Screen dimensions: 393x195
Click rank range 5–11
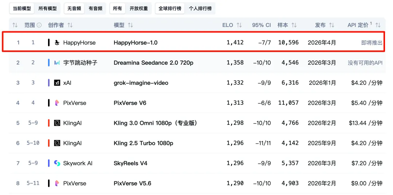tap(33, 183)
